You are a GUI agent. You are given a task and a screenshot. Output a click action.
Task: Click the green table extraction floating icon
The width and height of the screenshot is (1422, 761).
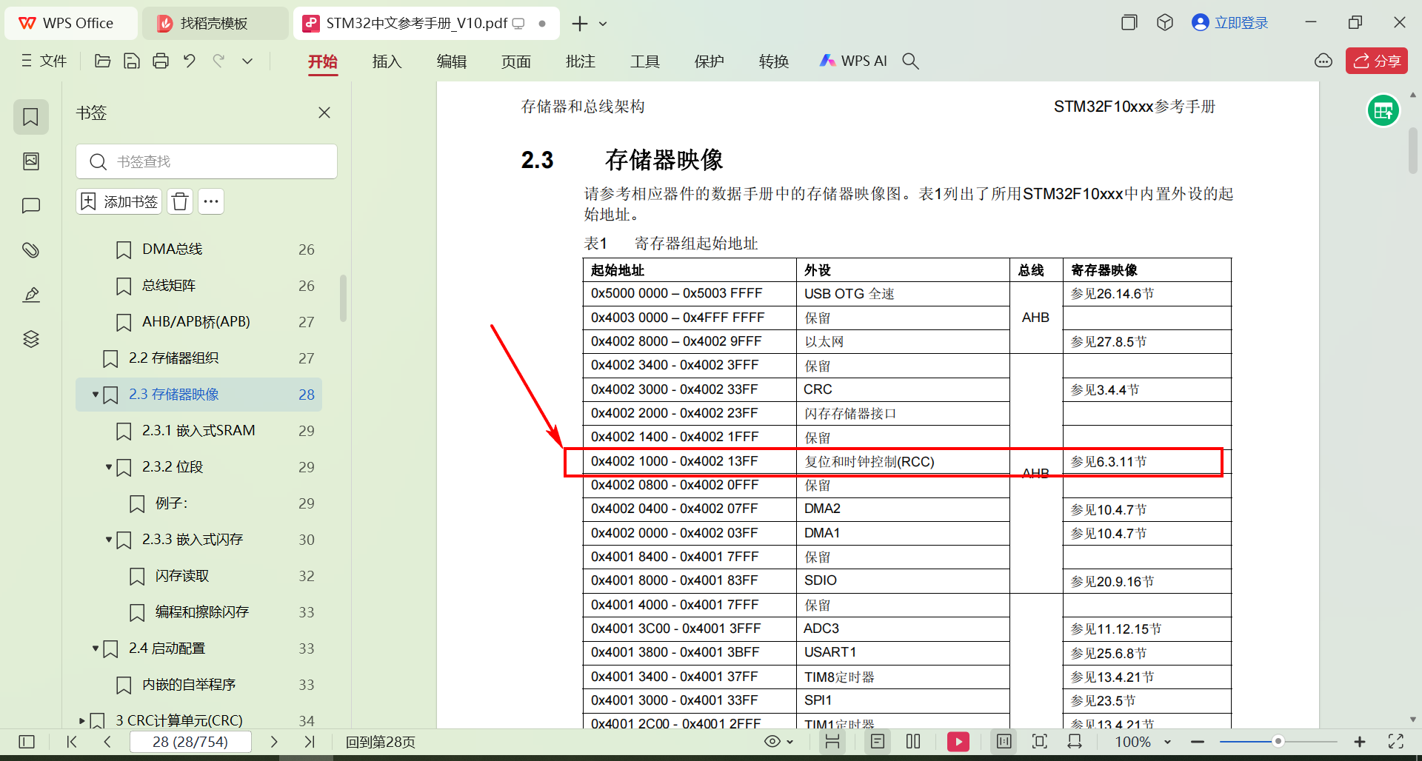1383,111
